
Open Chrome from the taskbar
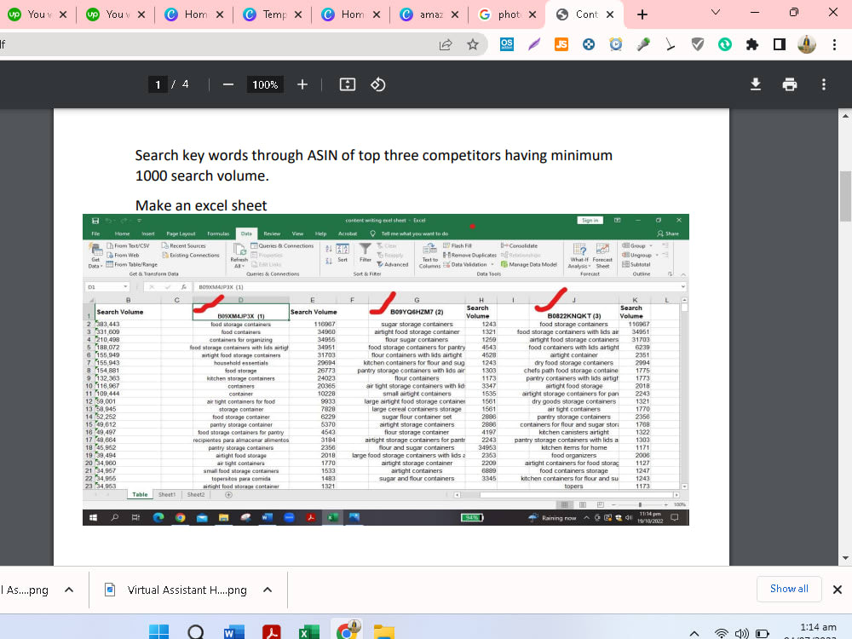(346, 630)
